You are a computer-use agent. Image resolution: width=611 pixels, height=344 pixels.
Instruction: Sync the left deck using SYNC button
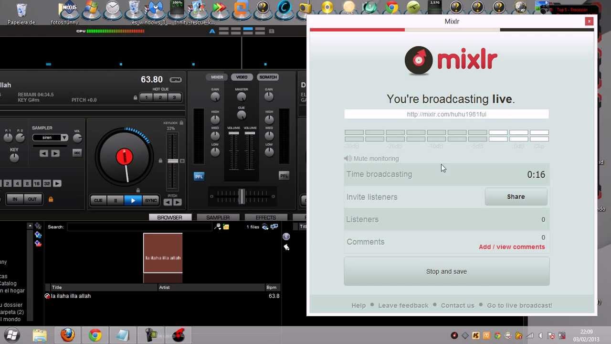151,201
